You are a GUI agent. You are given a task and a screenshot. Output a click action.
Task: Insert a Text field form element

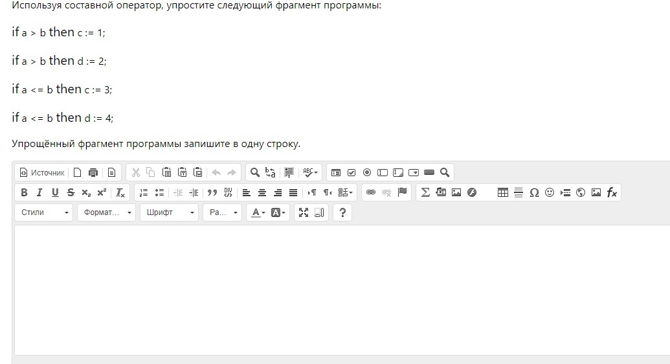pos(383,172)
